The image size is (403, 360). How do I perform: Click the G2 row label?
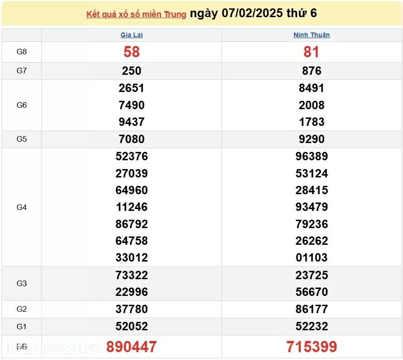click(x=22, y=309)
